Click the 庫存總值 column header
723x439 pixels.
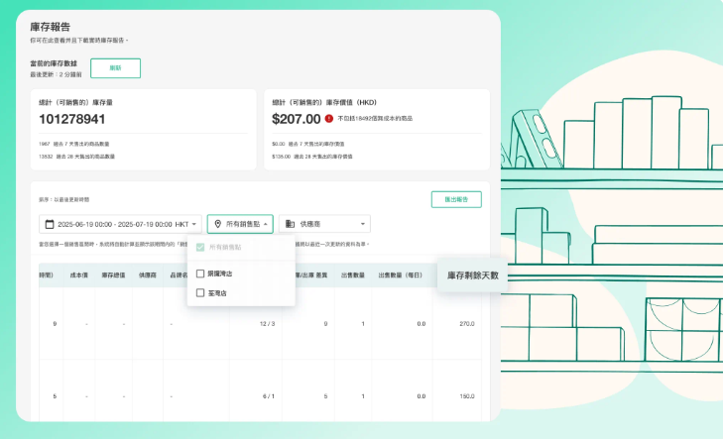[113, 275]
